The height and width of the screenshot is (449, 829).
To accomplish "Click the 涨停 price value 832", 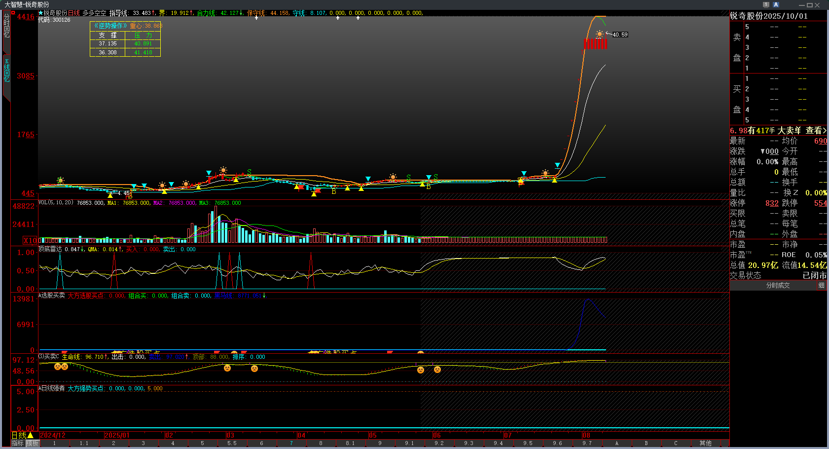I will 772,203.
